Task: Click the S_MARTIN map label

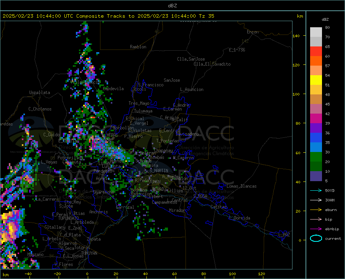Action: [159, 171]
